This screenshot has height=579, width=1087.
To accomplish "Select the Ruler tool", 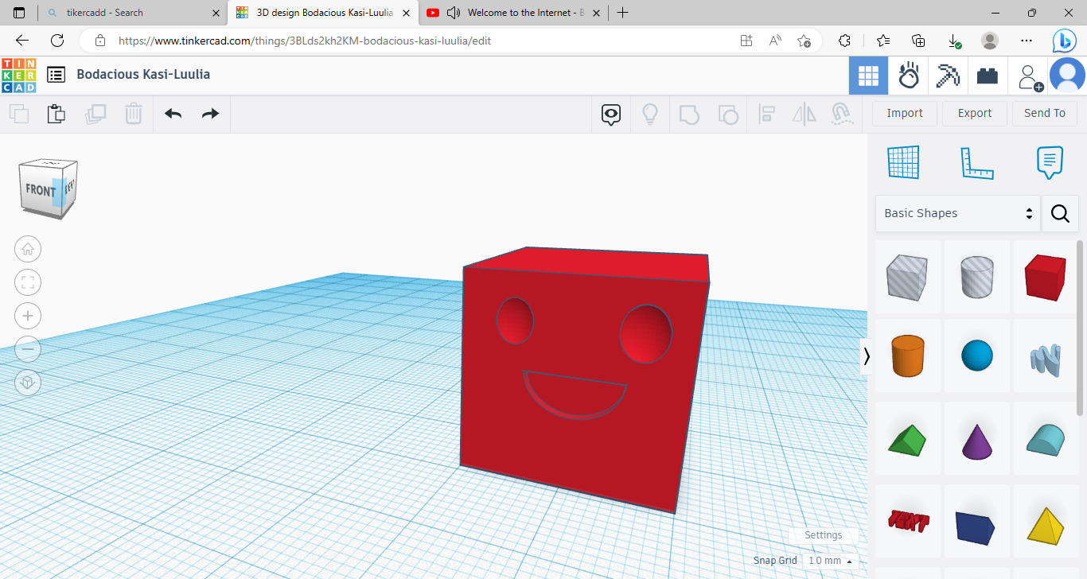I will (977, 162).
